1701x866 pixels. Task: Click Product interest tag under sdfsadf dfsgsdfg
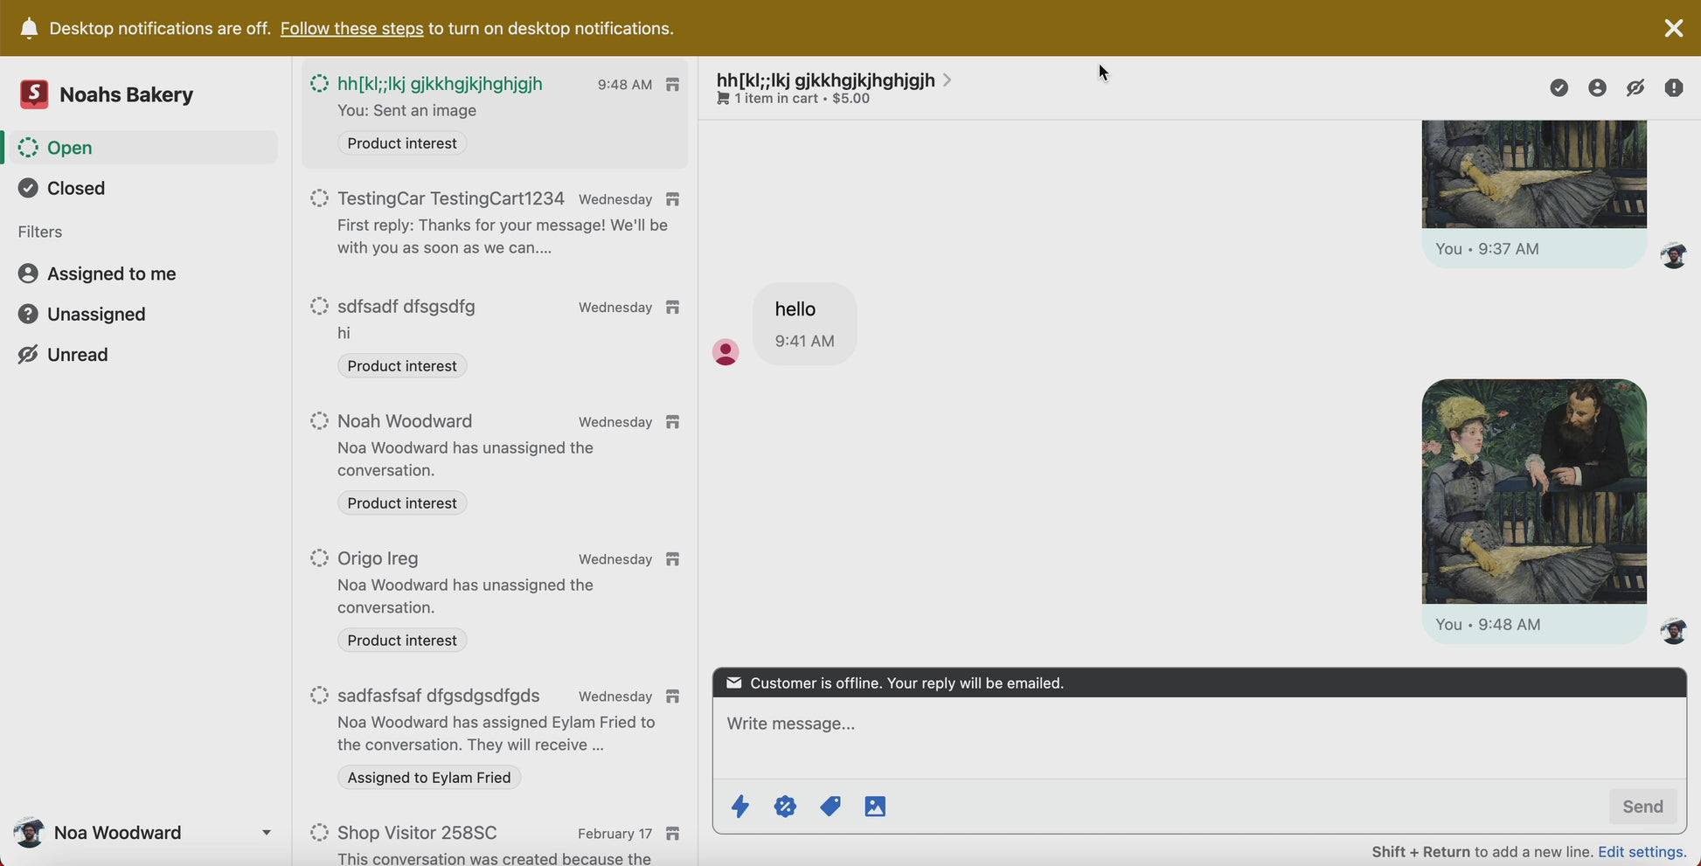point(402,366)
